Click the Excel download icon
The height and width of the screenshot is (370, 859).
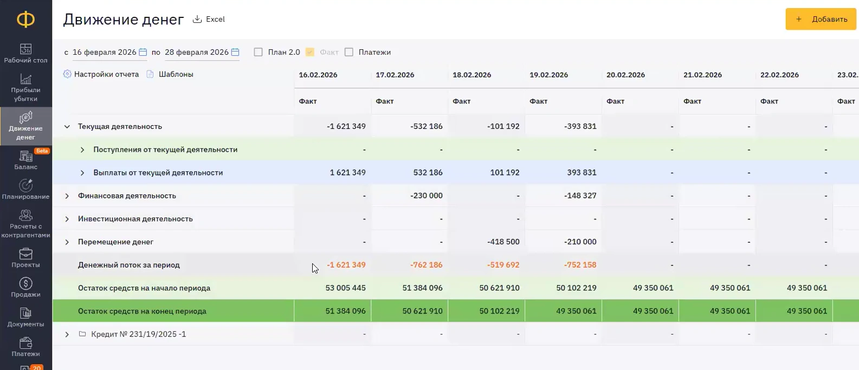pyautogui.click(x=197, y=20)
